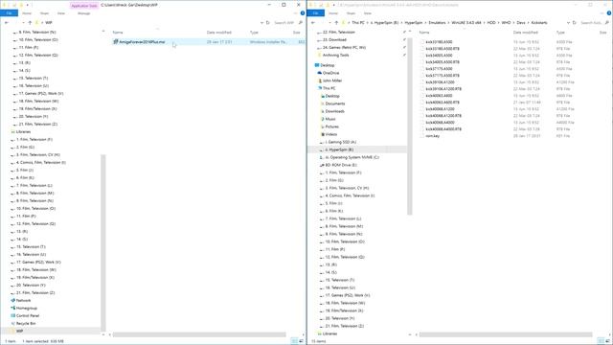Select the kick34005.A500 file
The image size is (613, 345).
coord(439,56)
